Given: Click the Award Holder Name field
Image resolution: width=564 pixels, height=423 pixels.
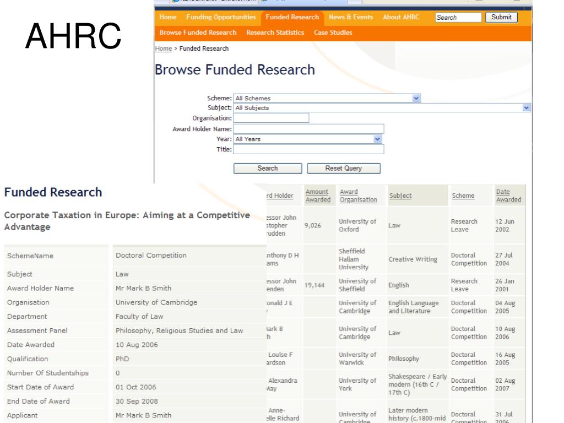Looking at the screenshot, I should click(308, 129).
